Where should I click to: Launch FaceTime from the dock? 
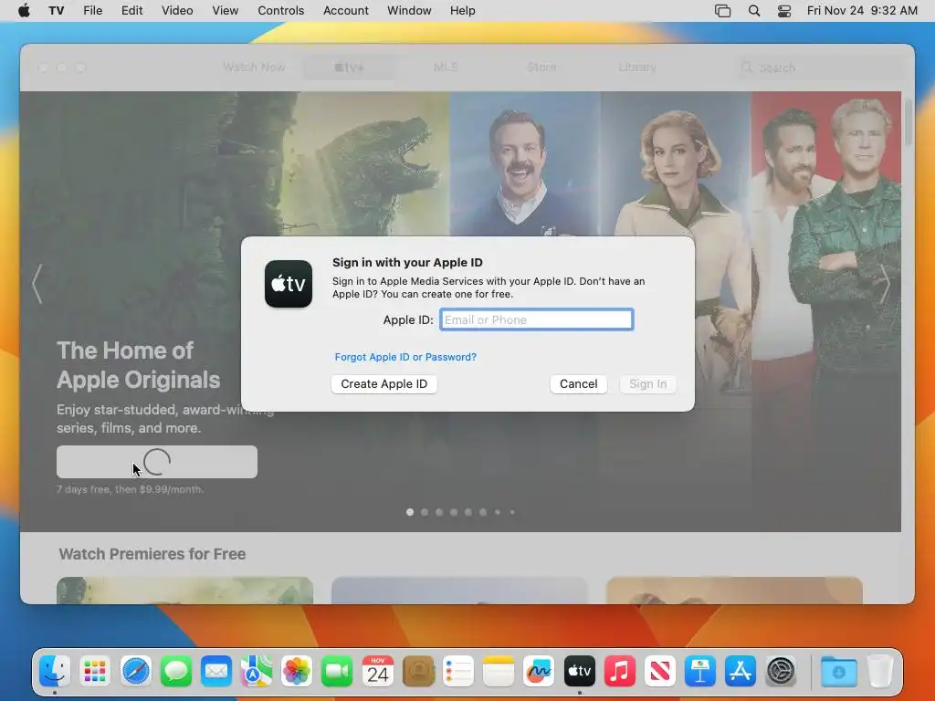tap(337, 671)
